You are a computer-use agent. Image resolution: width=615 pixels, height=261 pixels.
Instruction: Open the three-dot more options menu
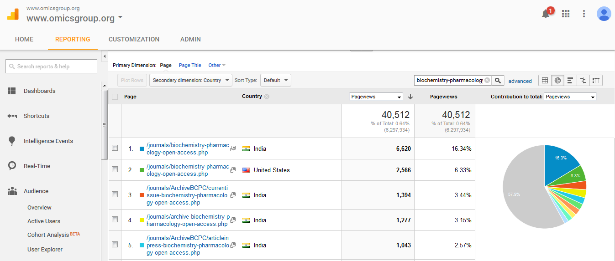pos(584,14)
